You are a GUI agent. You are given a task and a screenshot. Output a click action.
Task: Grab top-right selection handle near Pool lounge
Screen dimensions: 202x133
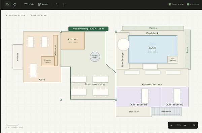point(116,32)
